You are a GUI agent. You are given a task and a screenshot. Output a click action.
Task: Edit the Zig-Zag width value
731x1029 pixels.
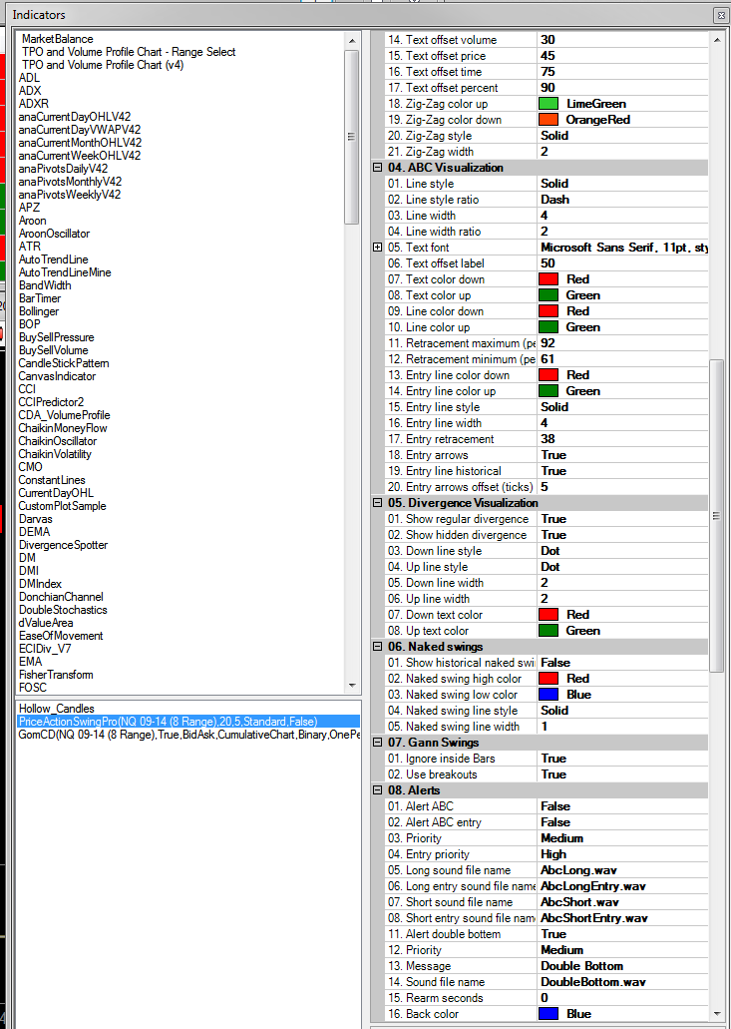[x=622, y=152]
